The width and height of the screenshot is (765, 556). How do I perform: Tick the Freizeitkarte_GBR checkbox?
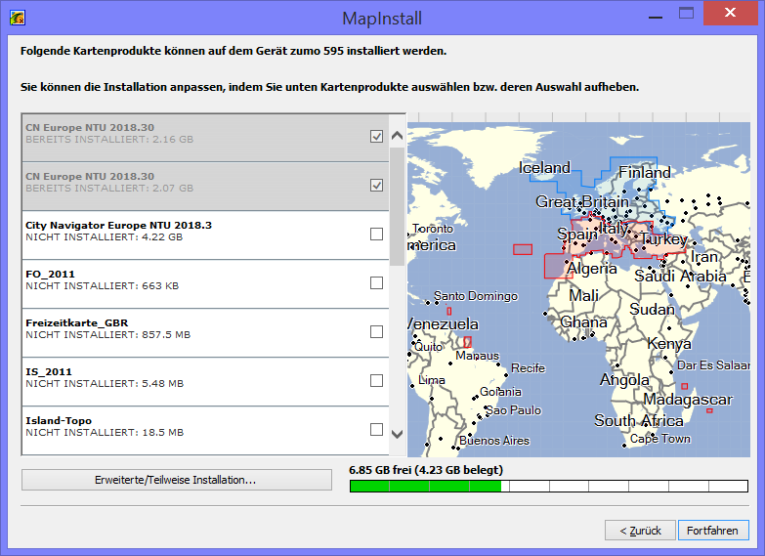point(376,332)
